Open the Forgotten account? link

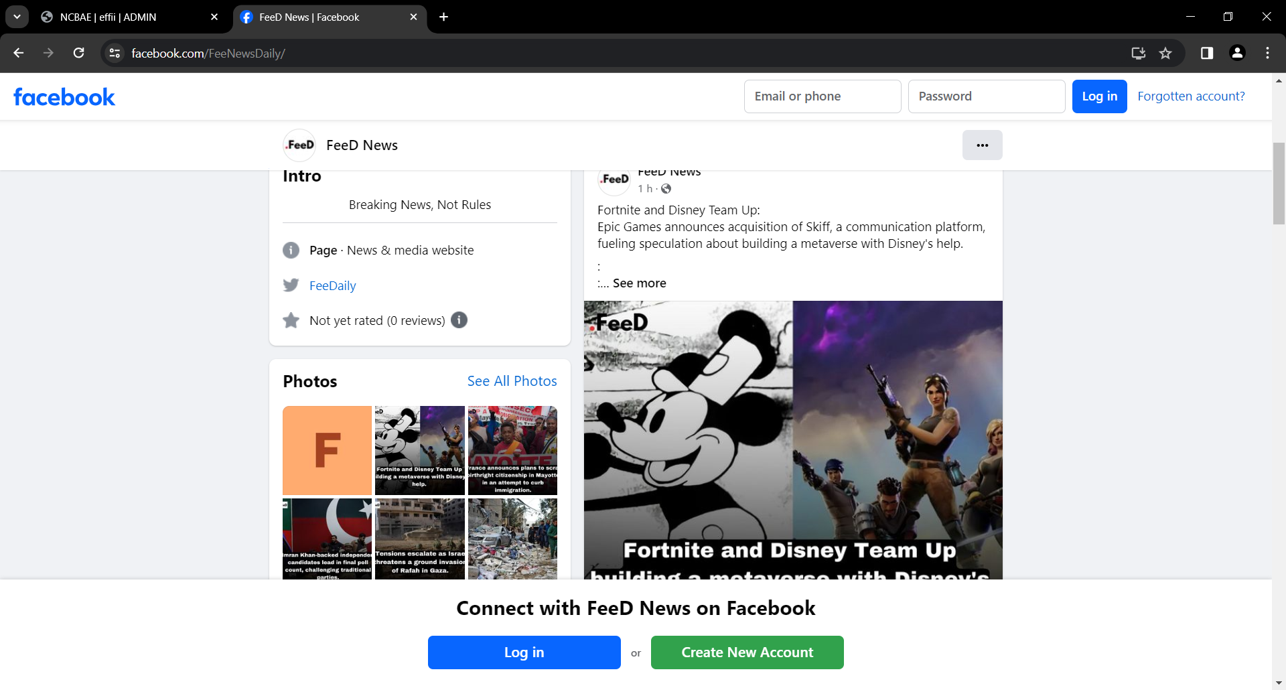click(1191, 96)
